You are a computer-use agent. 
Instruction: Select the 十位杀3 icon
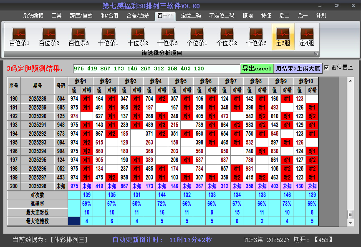click(167, 37)
